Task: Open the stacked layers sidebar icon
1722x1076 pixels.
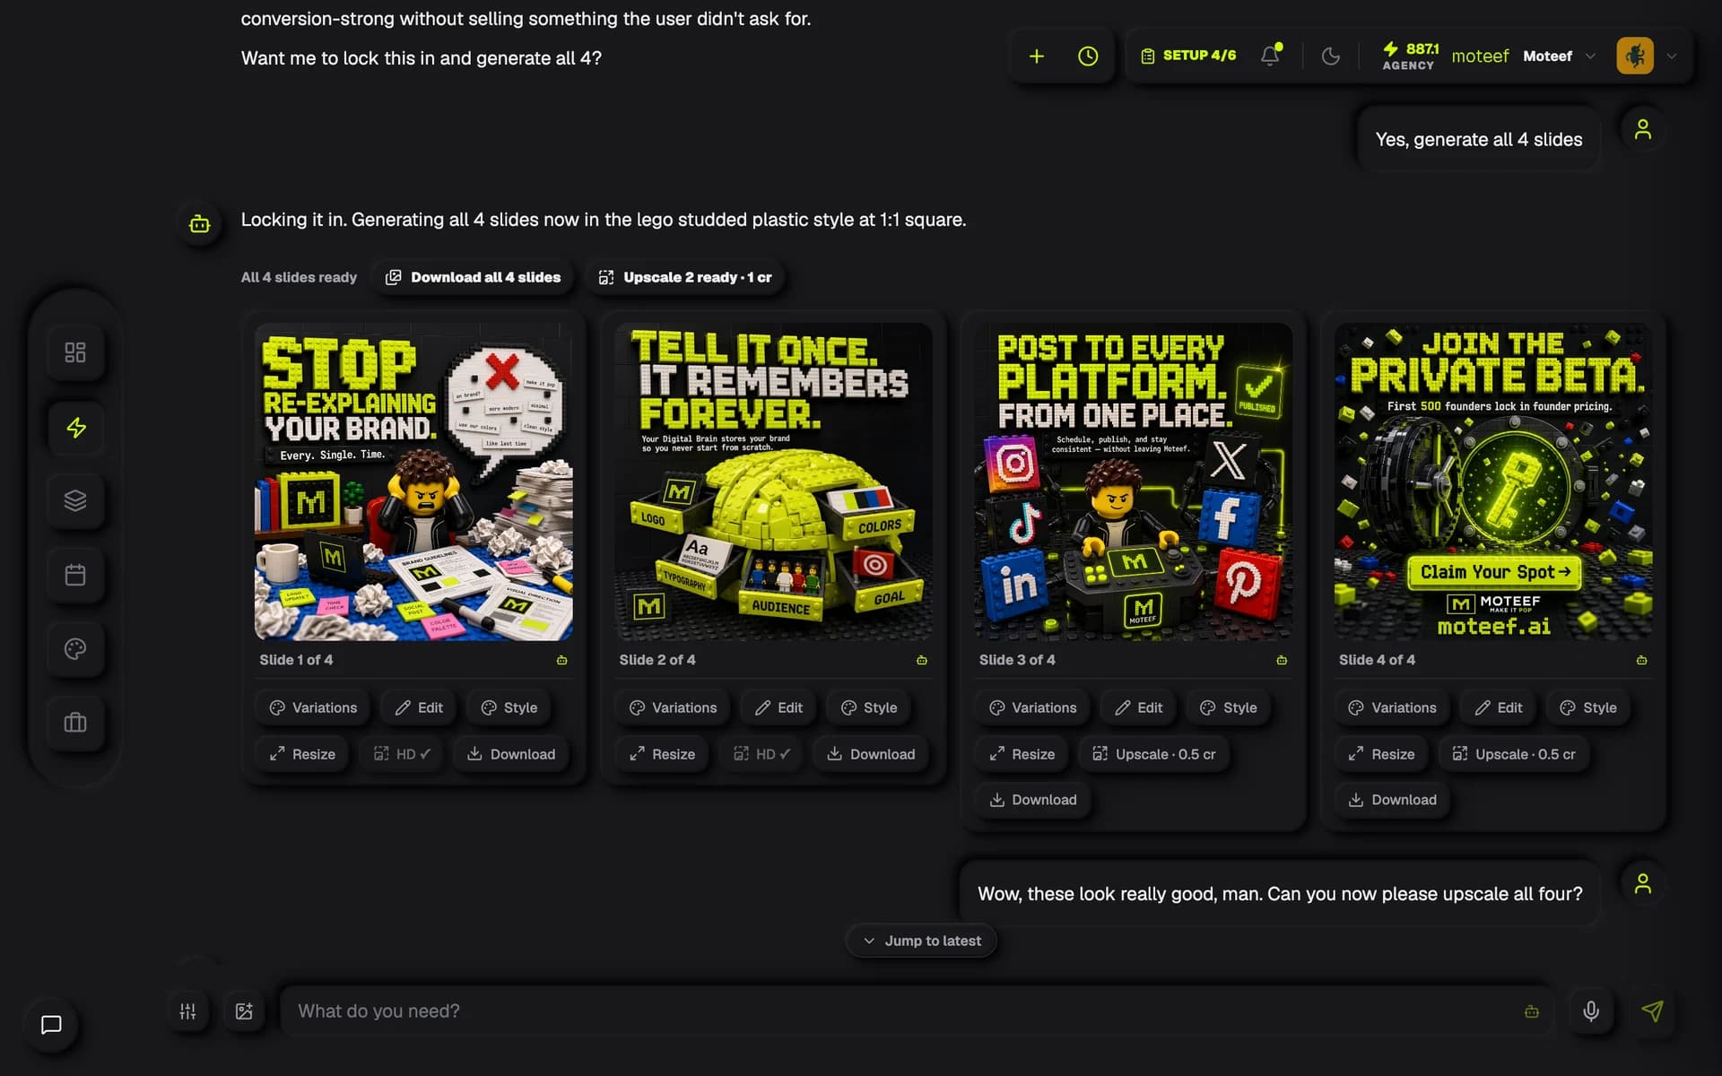Action: pos(75,500)
